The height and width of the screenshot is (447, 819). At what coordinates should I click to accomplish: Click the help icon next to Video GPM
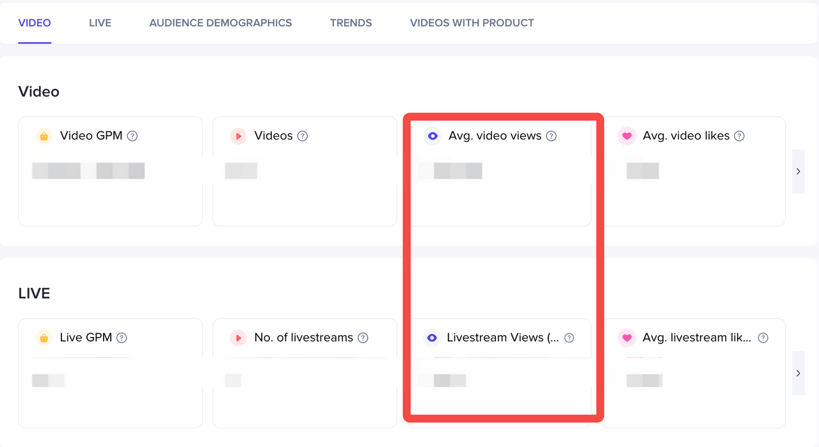click(132, 136)
